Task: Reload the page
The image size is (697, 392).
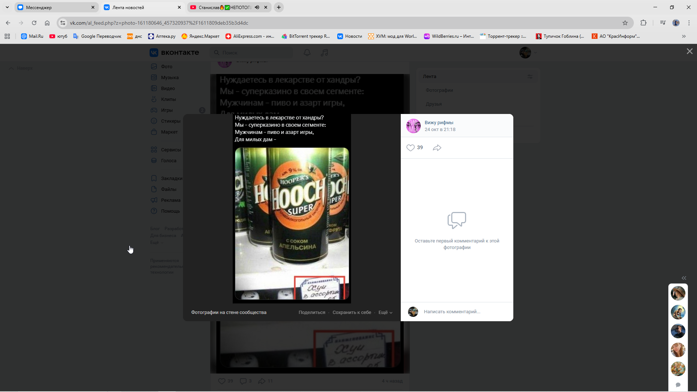Action: [34, 23]
